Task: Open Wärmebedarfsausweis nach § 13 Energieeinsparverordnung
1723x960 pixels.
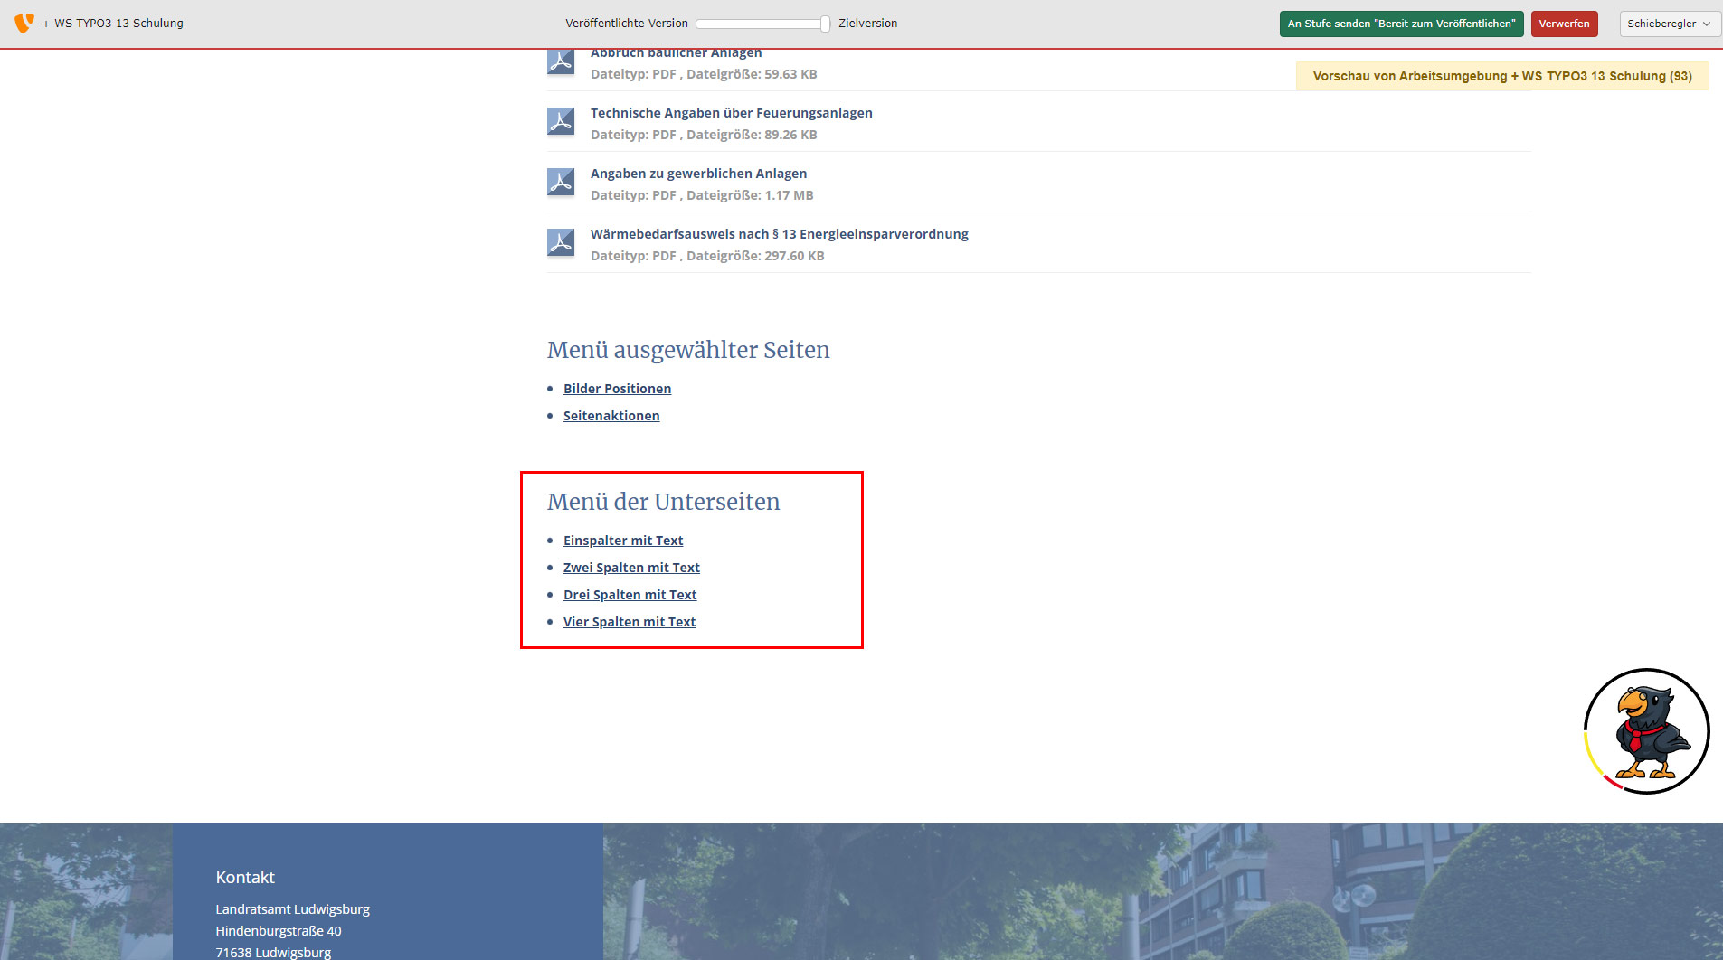Action: (x=779, y=234)
